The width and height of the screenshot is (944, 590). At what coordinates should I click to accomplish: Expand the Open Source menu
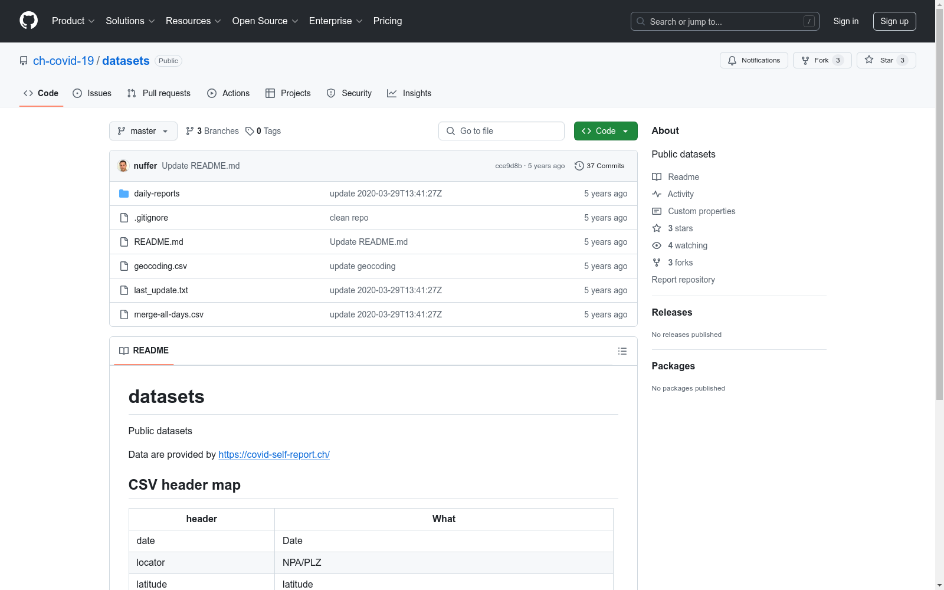[x=265, y=21]
